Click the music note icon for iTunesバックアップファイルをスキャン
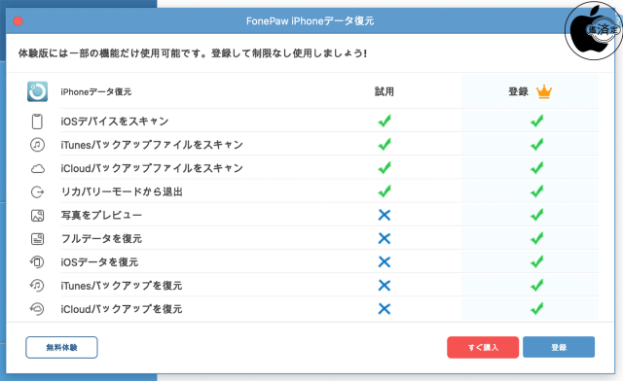Screen dimensions: 623x381 click(37, 145)
